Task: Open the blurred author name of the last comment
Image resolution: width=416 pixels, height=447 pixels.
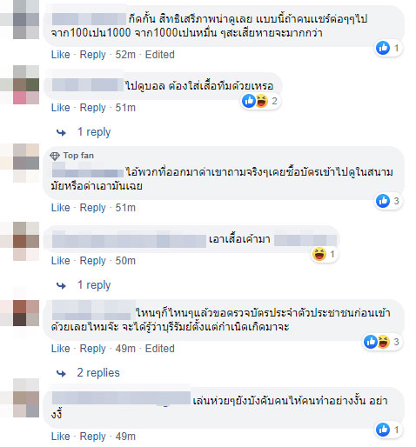Action: click(x=121, y=398)
